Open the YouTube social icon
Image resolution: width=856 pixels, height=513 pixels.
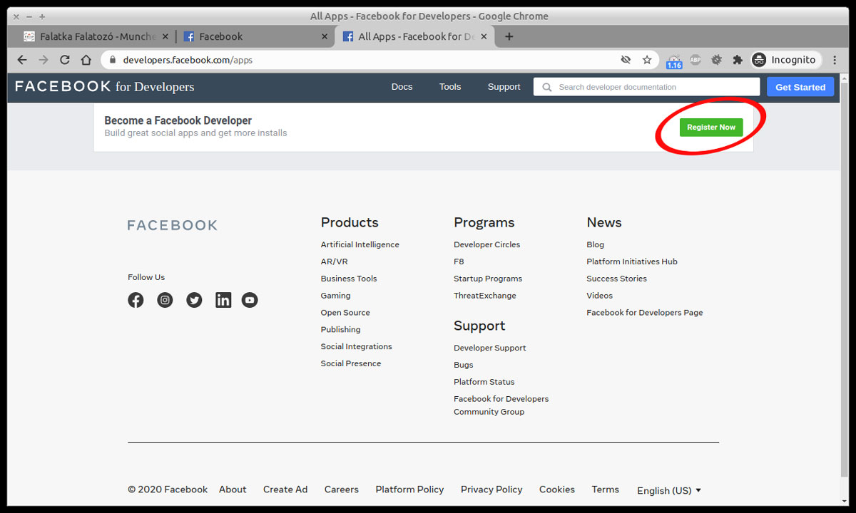pos(250,300)
